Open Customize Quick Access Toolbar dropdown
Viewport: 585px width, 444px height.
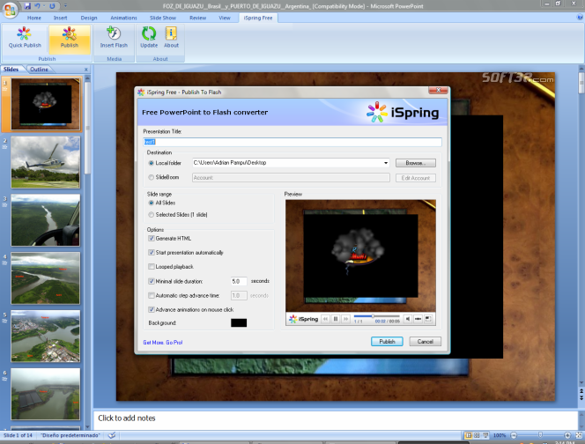click(x=65, y=6)
